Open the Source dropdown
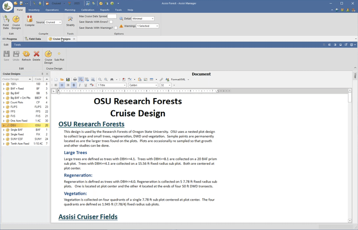 (x=60, y=23)
